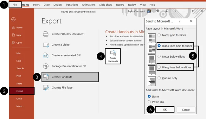Click the Taylor Croonquist profile picture
Image resolution: width=206 pixels, height=119 pixels.
coord(149,11)
